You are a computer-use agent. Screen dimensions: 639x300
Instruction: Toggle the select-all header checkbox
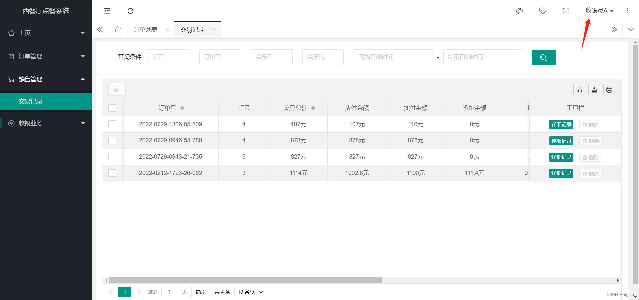112,108
